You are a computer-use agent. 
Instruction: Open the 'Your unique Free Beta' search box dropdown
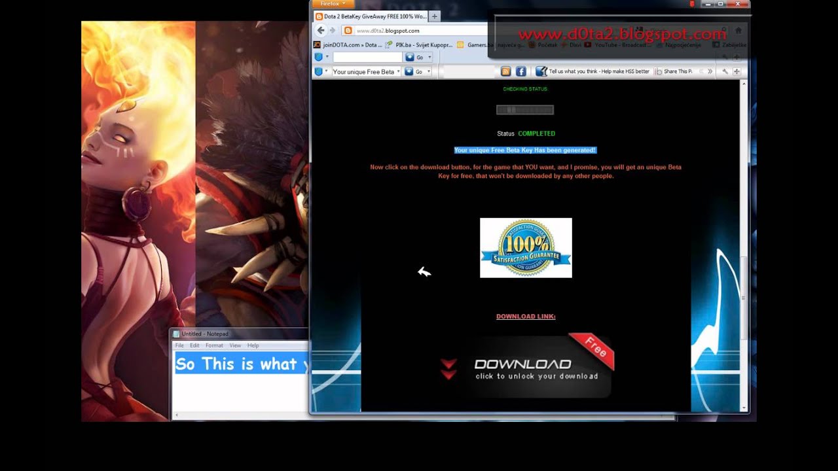pos(398,71)
